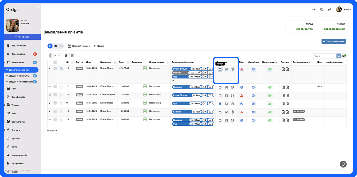Click the red warning plan icon for order 18
Viewport: 357px width, 177px height.
pyautogui.click(x=242, y=69)
